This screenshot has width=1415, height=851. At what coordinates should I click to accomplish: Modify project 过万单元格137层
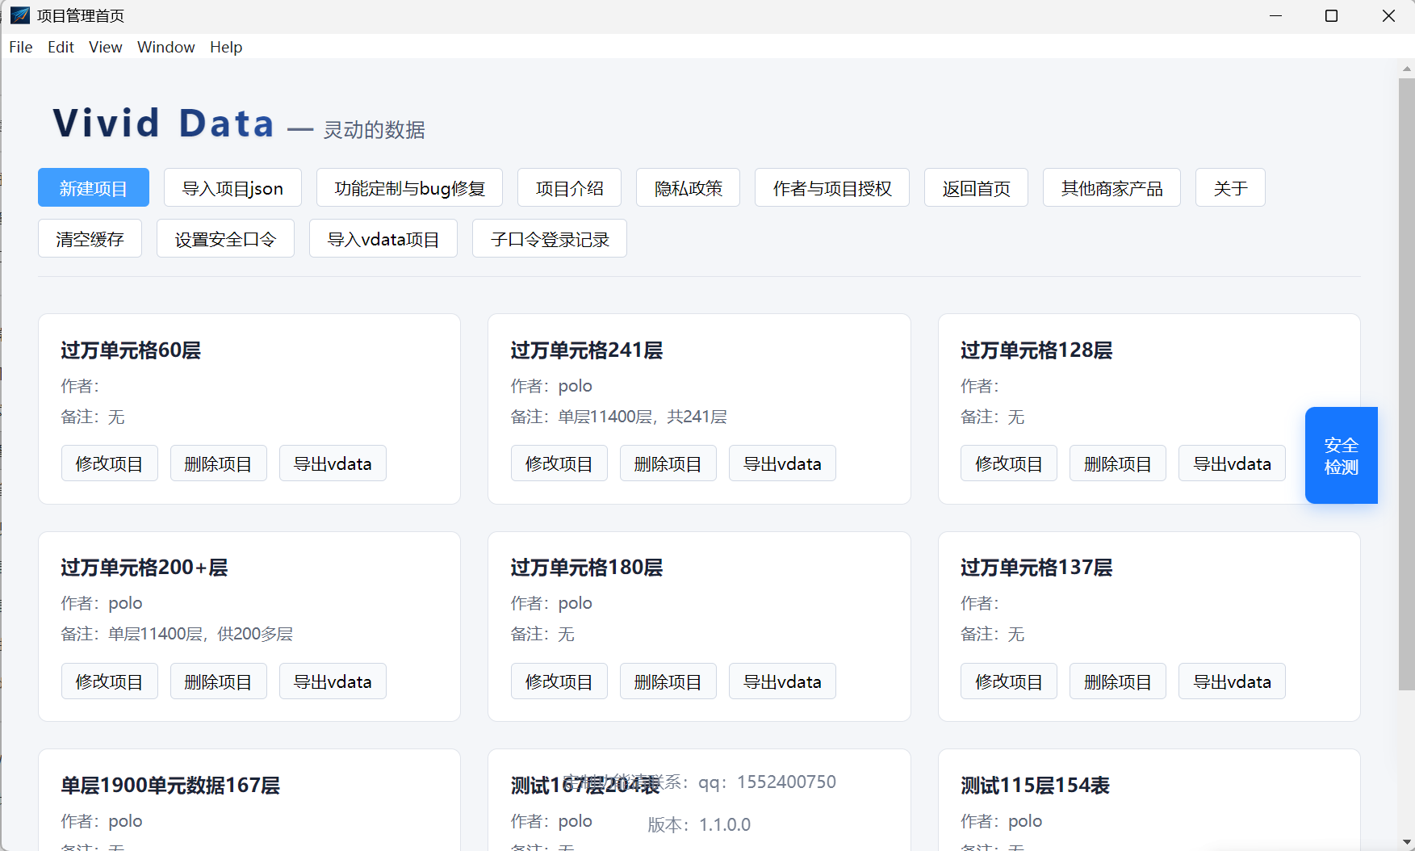point(1009,681)
